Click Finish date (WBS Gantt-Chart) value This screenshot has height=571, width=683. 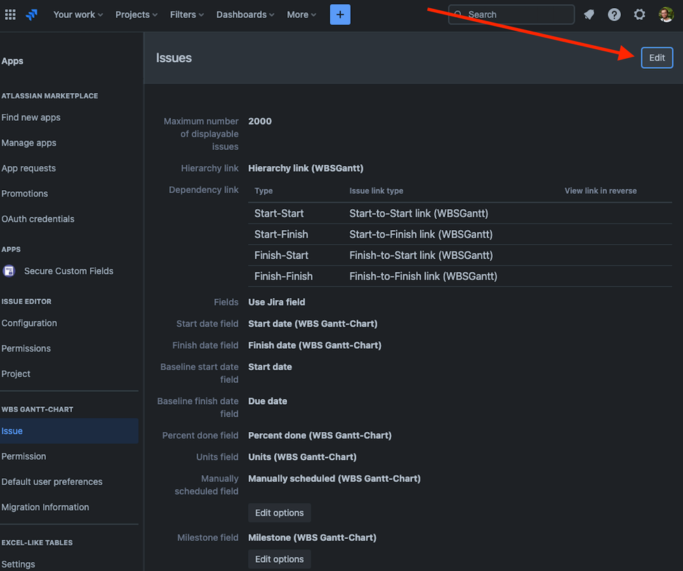[x=315, y=345]
